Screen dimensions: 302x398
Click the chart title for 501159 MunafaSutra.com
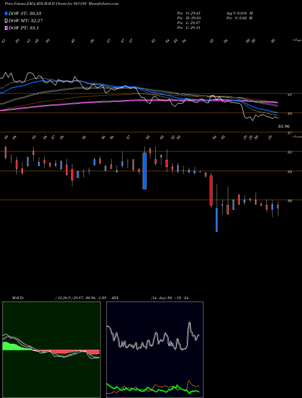(62, 4)
